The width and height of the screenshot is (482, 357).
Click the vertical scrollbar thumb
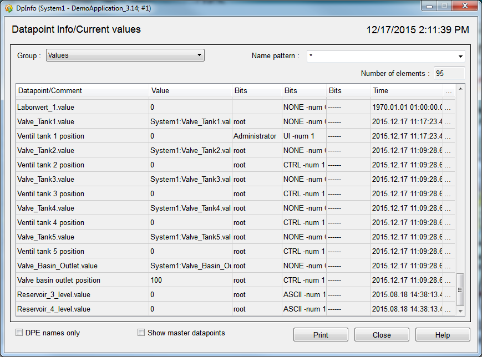pos(460,289)
